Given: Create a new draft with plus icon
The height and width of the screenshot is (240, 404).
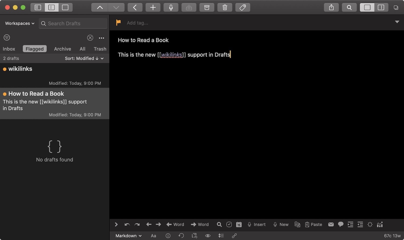Looking at the screenshot, I should [x=153, y=8].
